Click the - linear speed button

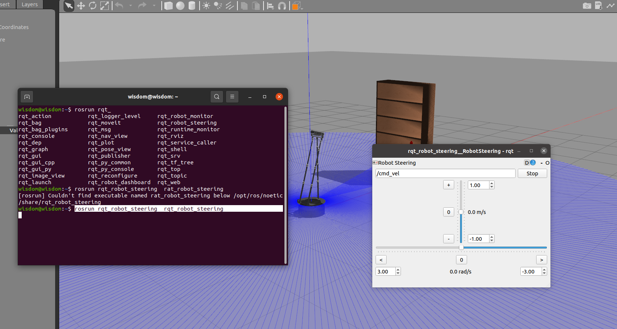(x=448, y=239)
